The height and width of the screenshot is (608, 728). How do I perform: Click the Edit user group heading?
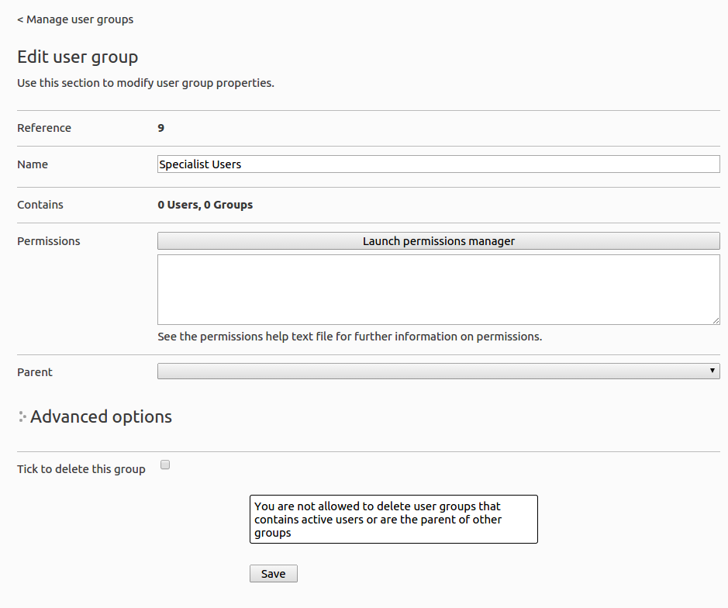pos(78,57)
